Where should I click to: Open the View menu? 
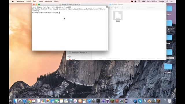coord(40,1)
